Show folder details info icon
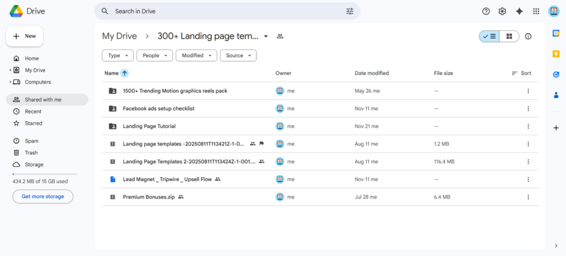 point(528,36)
